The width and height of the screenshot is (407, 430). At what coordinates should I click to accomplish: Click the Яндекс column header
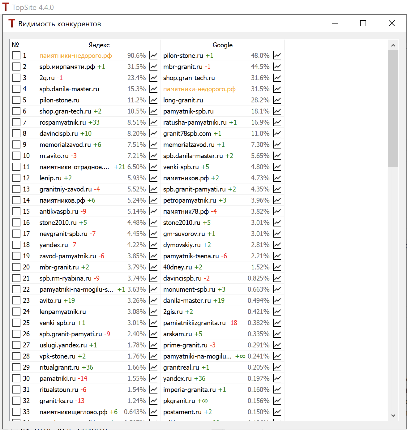coord(99,45)
